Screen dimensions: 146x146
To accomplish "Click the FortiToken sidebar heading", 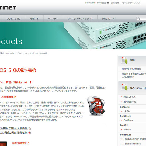I will pyautogui.click(x=126, y=135).
